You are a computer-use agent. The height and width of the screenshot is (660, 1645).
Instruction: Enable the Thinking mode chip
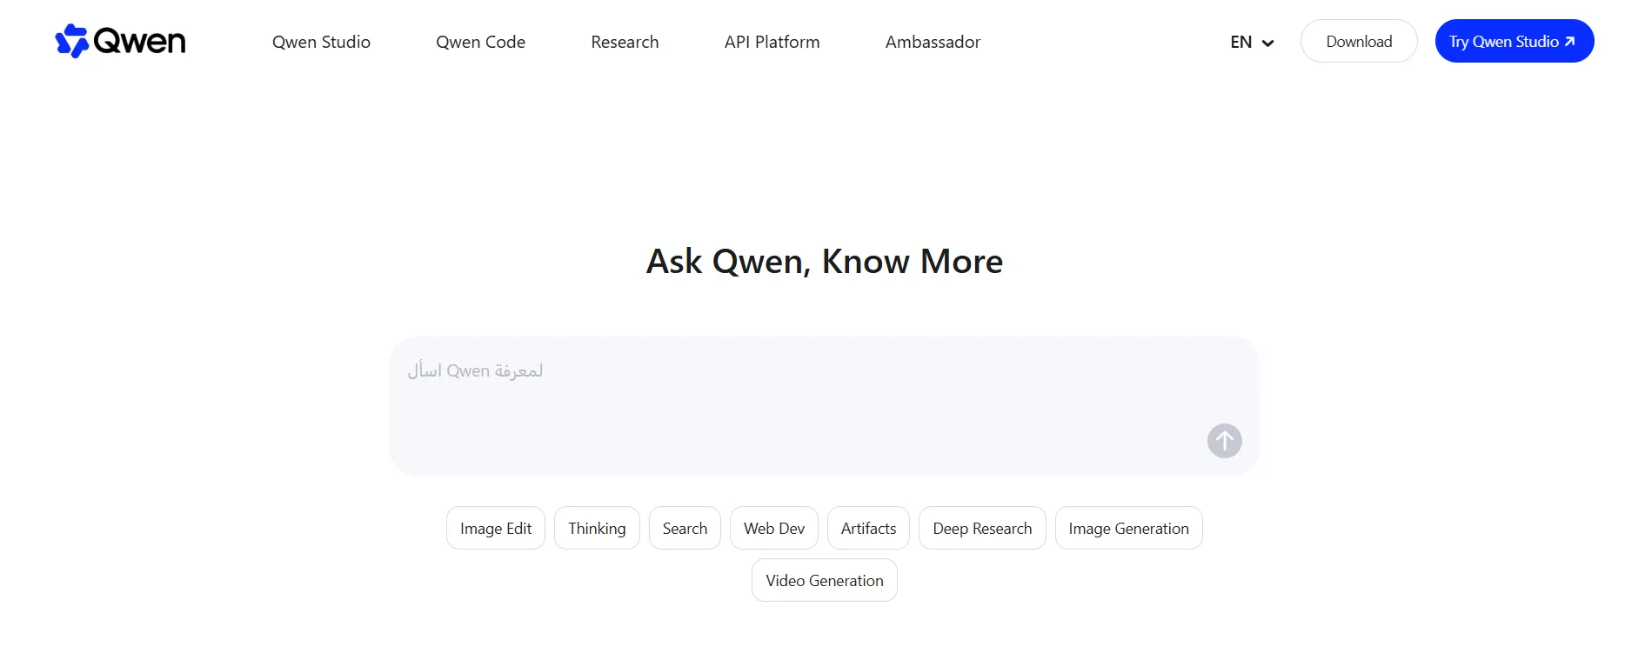point(597,528)
